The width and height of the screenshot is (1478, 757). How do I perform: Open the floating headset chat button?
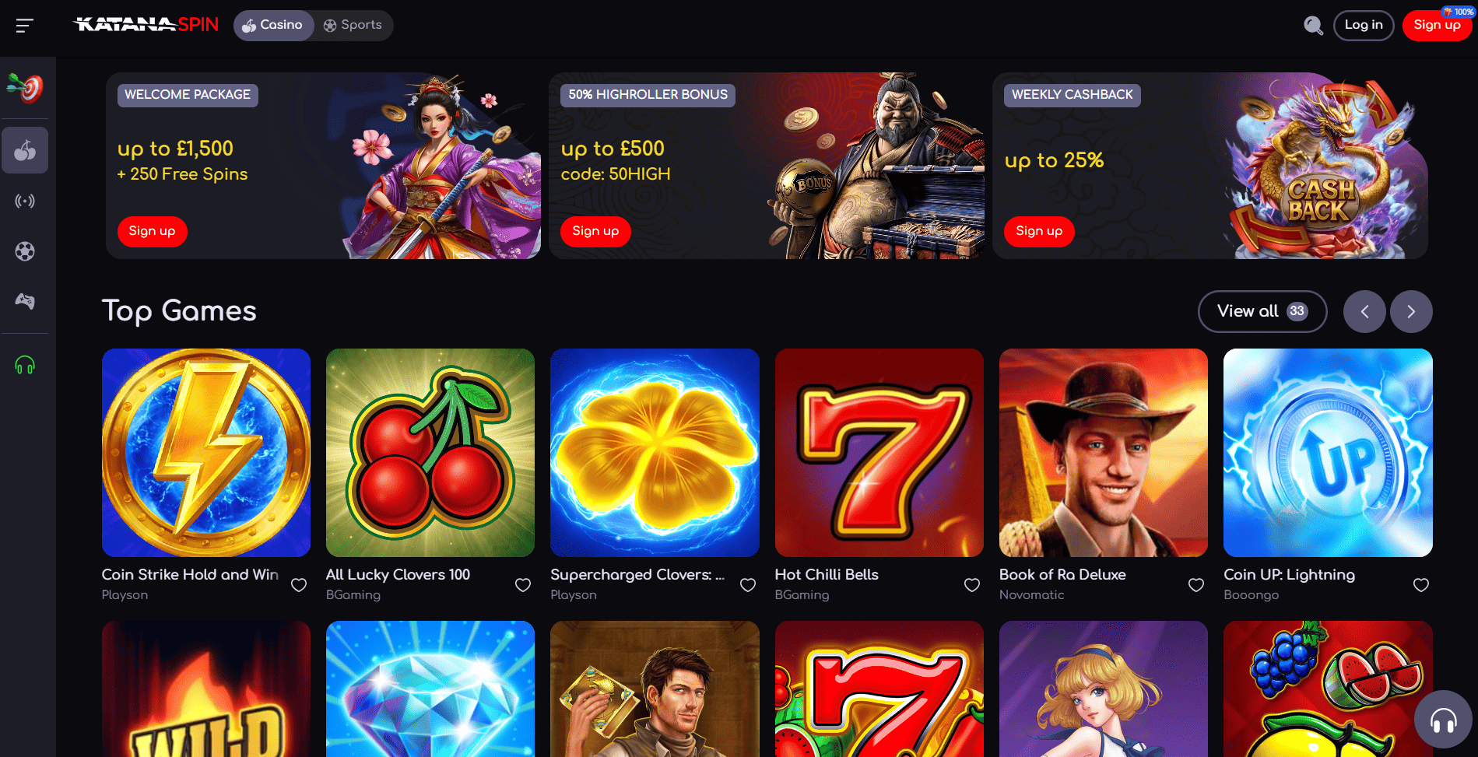1443,720
